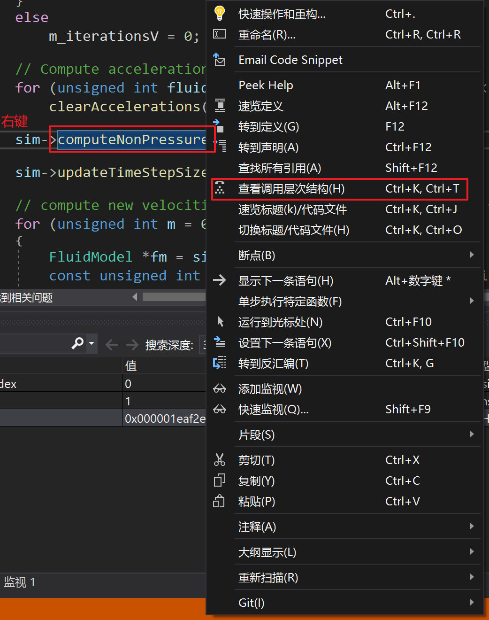489x620 pixels.
Task: Click the go to definition icon beside 转到定义(G)
Action: pyautogui.click(x=219, y=126)
